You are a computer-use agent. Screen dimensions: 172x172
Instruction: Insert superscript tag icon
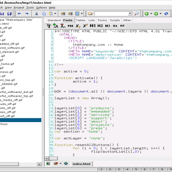85,26
